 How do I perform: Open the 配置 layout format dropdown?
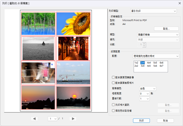coord(156,56)
